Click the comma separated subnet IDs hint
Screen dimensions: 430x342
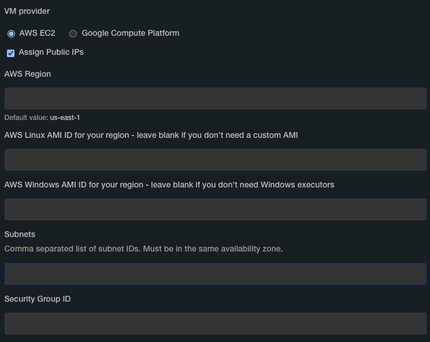pos(143,249)
